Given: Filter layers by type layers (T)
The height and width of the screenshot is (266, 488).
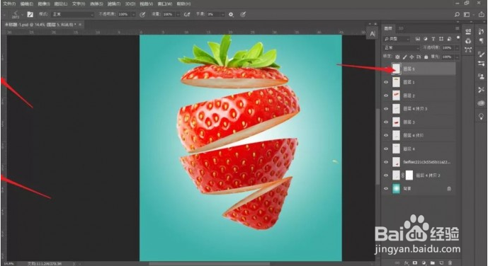Looking at the screenshot, I should (x=433, y=39).
